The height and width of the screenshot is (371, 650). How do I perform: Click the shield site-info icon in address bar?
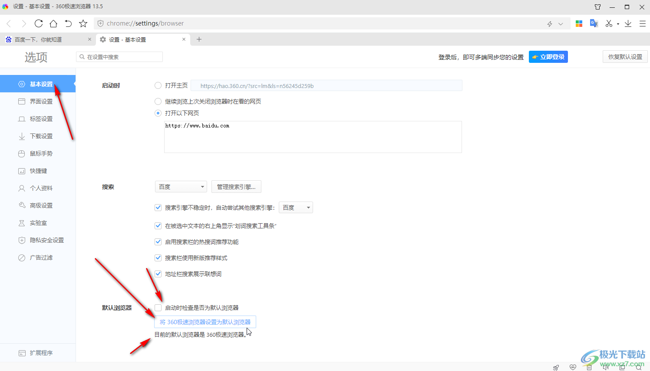point(101,23)
